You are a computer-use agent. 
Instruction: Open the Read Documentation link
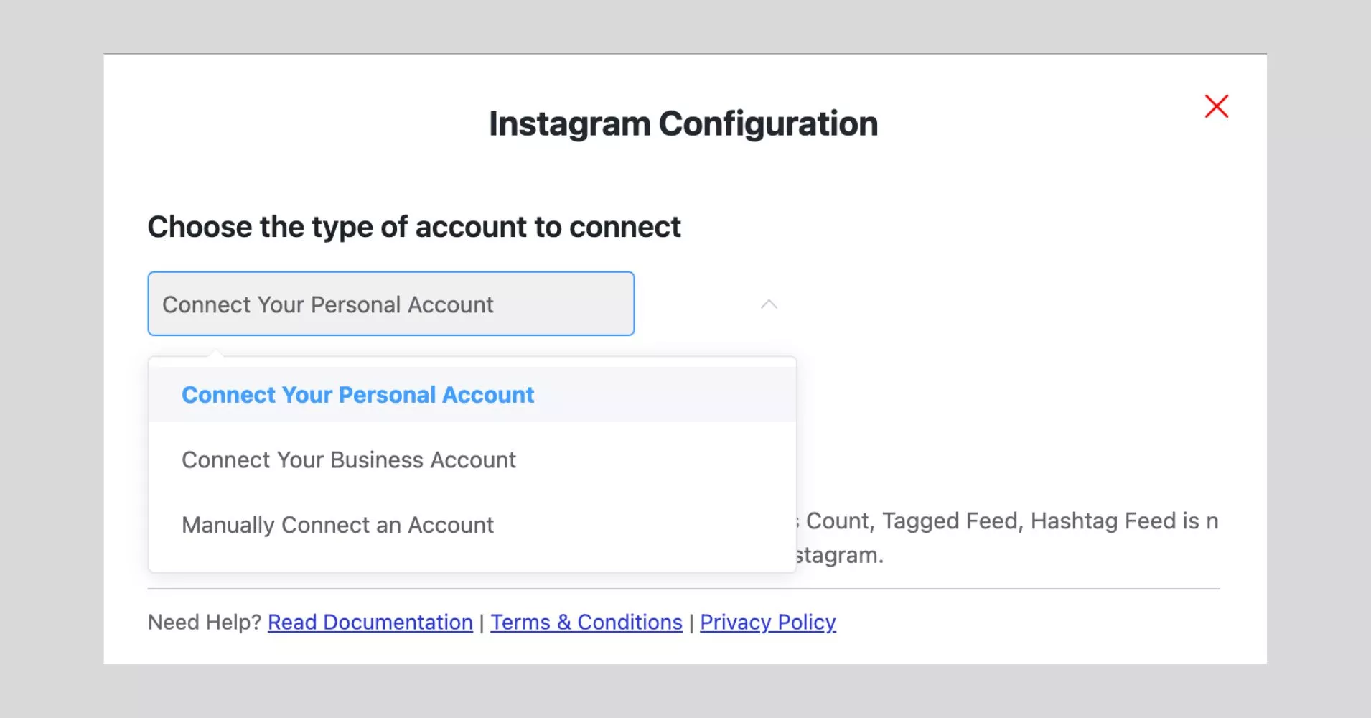point(370,622)
